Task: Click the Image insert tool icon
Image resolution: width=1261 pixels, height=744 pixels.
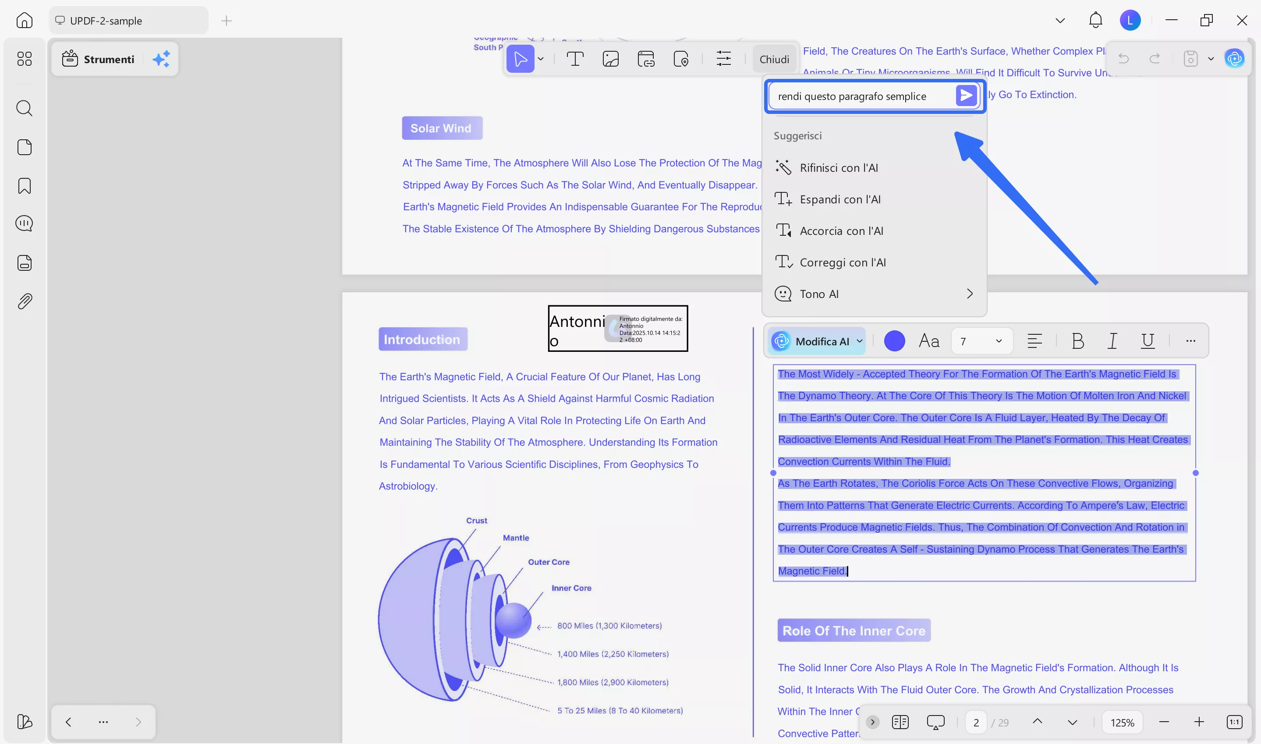Action: pyautogui.click(x=610, y=59)
